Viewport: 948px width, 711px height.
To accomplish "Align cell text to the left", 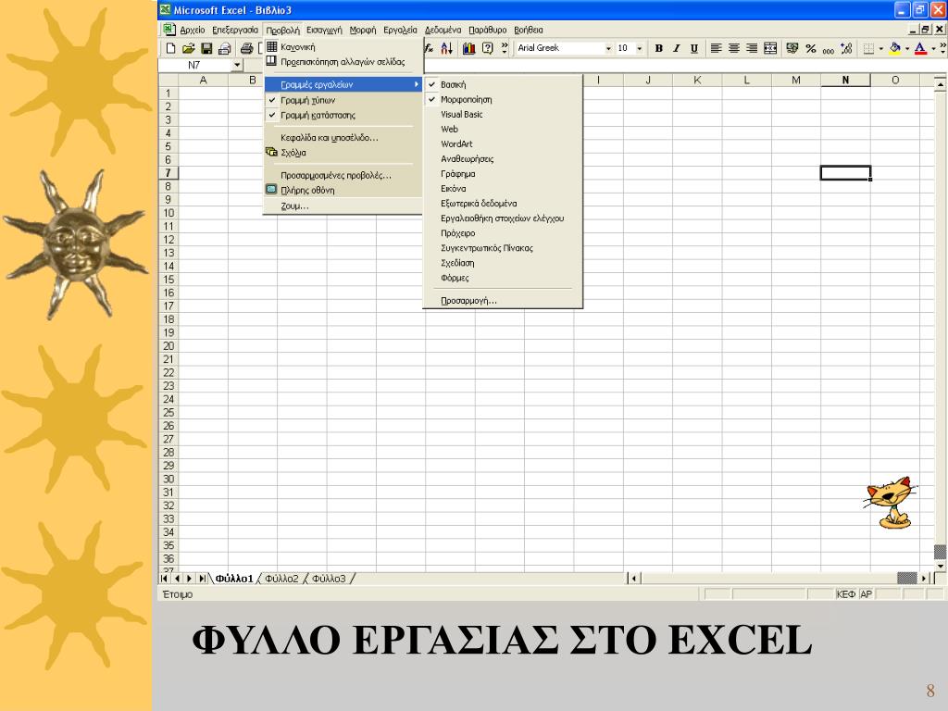I will (x=716, y=48).
